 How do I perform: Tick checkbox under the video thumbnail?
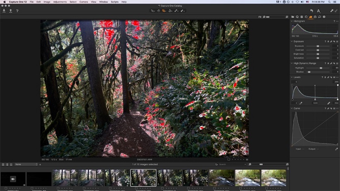[x=6, y=188]
